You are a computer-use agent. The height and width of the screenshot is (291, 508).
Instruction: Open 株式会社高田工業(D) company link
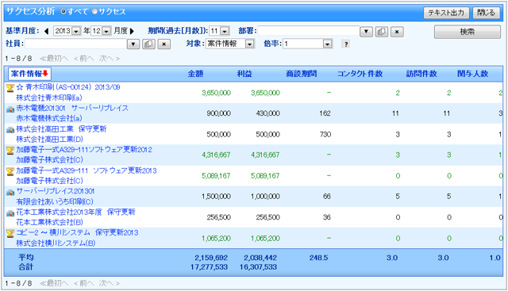point(49,140)
